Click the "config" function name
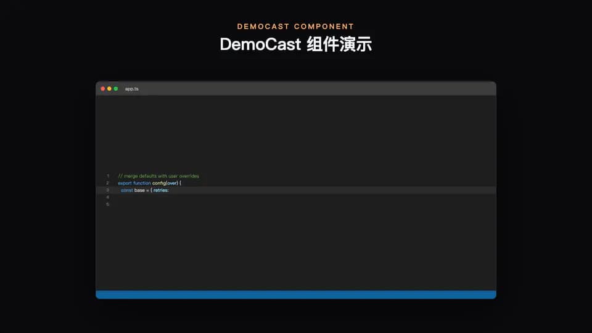The width and height of the screenshot is (592, 333). pos(159,183)
